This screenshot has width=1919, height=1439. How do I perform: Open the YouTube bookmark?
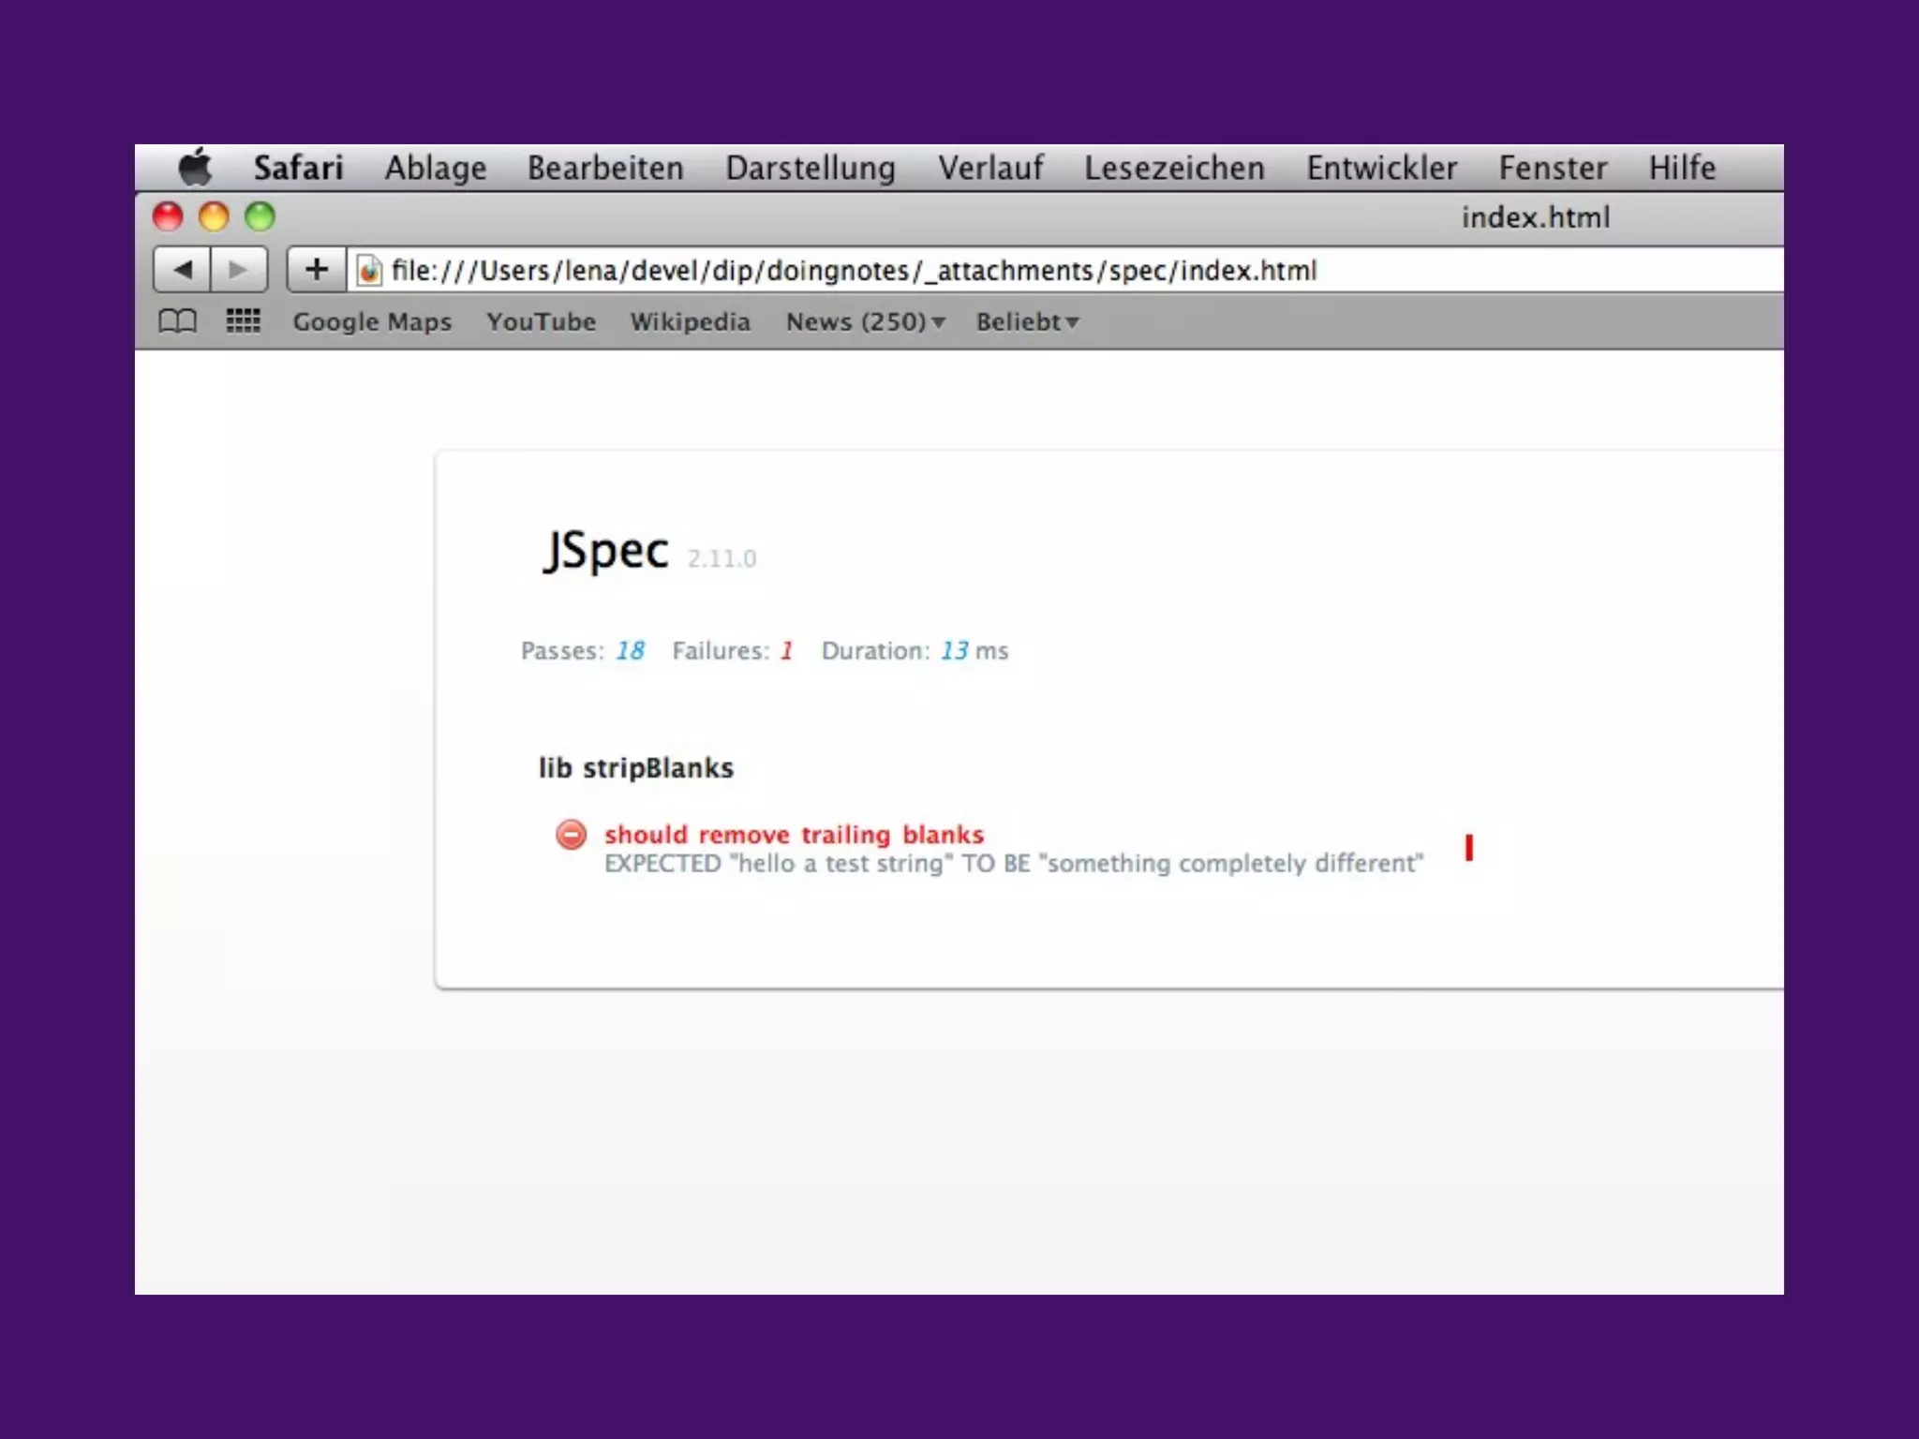point(541,321)
